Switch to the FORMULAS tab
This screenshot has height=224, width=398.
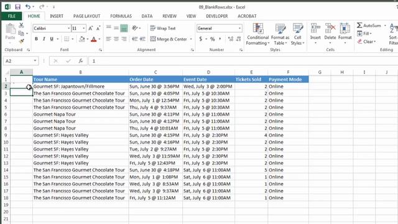tap(121, 16)
